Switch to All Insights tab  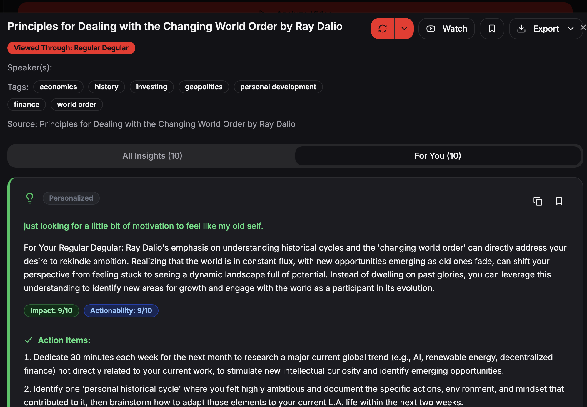[x=152, y=156]
